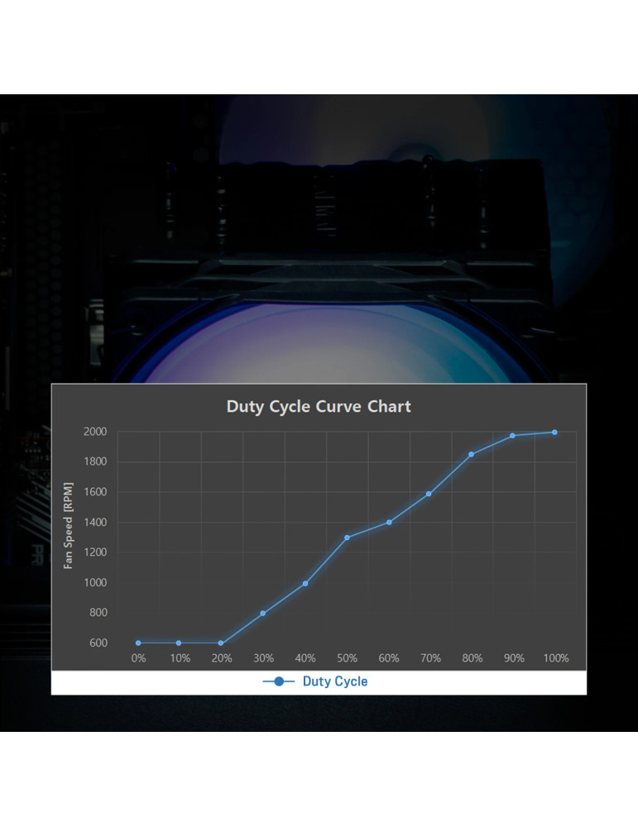Click the legend marker icon for Duty Cycle

pos(279,681)
